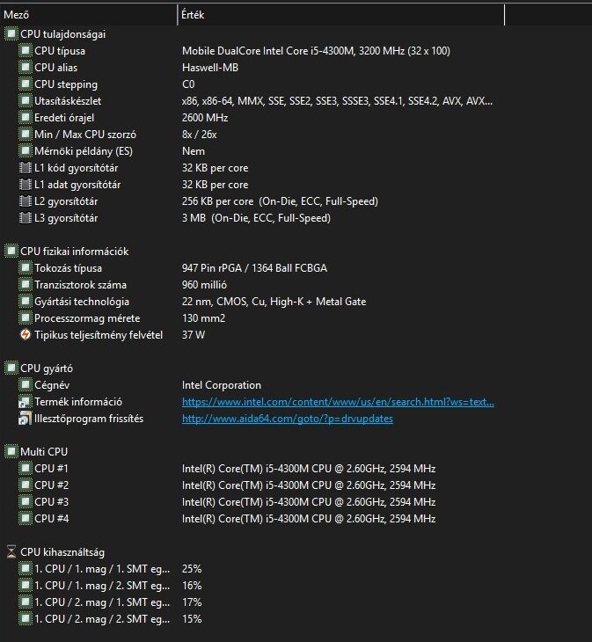This screenshot has height=642, width=592.
Task: Click the CPU kihasználtság hourglass icon
Action: [11, 552]
